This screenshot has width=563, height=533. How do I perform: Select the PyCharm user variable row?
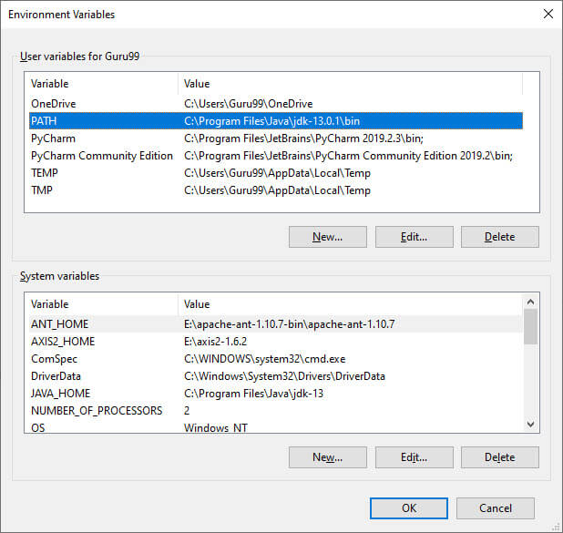point(276,138)
